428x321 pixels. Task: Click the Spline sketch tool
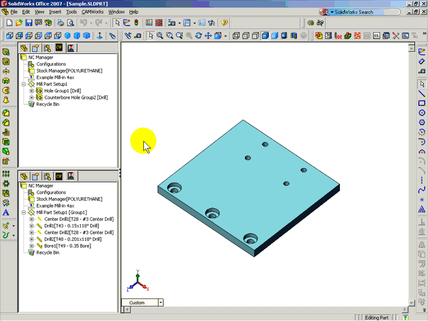click(422, 190)
